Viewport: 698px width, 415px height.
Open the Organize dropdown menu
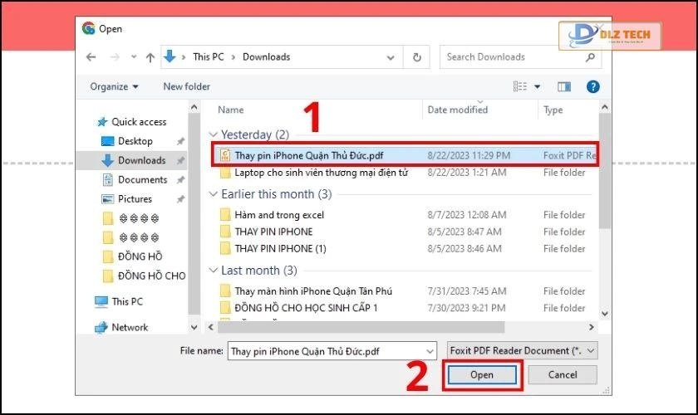click(x=115, y=86)
